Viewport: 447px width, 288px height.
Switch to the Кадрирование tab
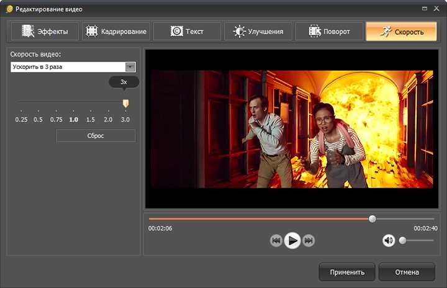click(x=116, y=32)
